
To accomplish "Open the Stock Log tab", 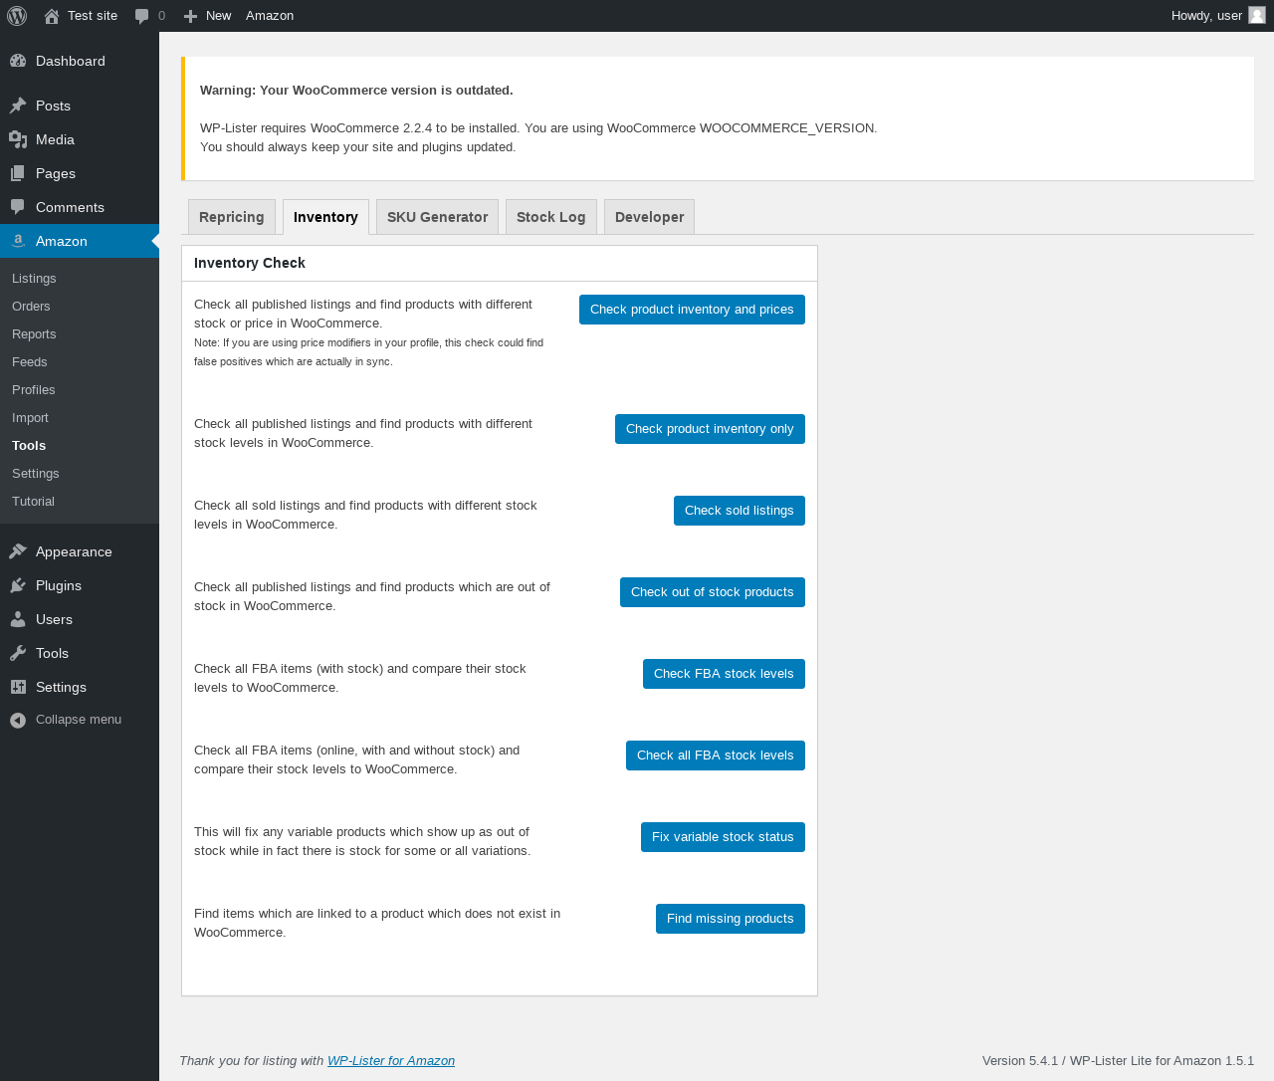I will tap(551, 217).
